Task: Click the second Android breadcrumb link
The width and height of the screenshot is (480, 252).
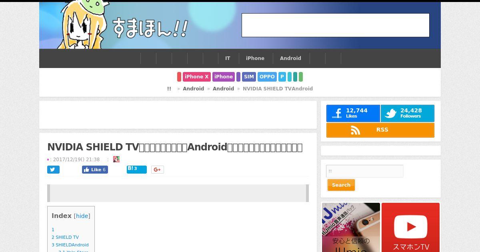Action: click(223, 89)
